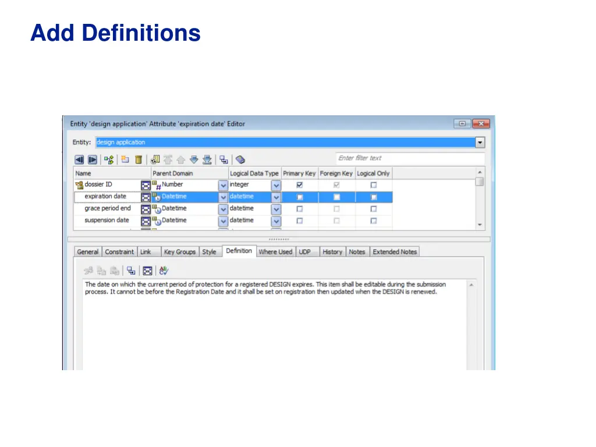The height and width of the screenshot is (447, 596).
Task: Click the Parent Domain column header
Action: click(190, 173)
